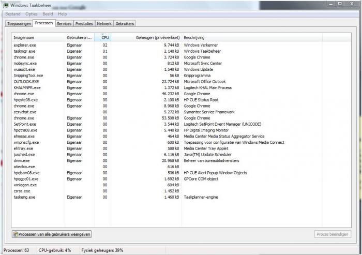The width and height of the screenshot is (362, 255).
Task: Click the Windows Taakbeheer title bar icon
Action: point(6,5)
